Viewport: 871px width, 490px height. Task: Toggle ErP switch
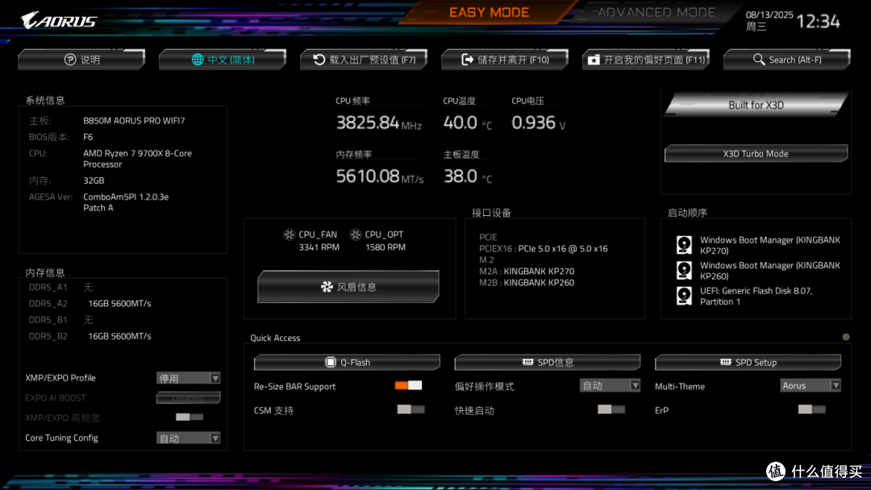811,409
